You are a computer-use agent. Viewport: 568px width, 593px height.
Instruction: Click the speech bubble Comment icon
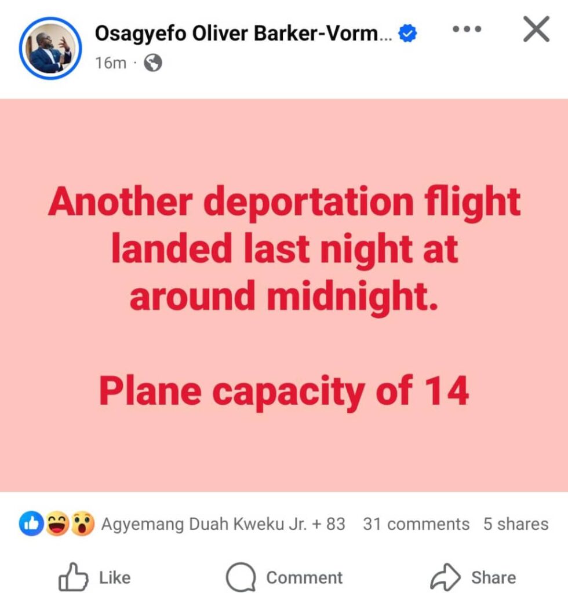tap(241, 577)
